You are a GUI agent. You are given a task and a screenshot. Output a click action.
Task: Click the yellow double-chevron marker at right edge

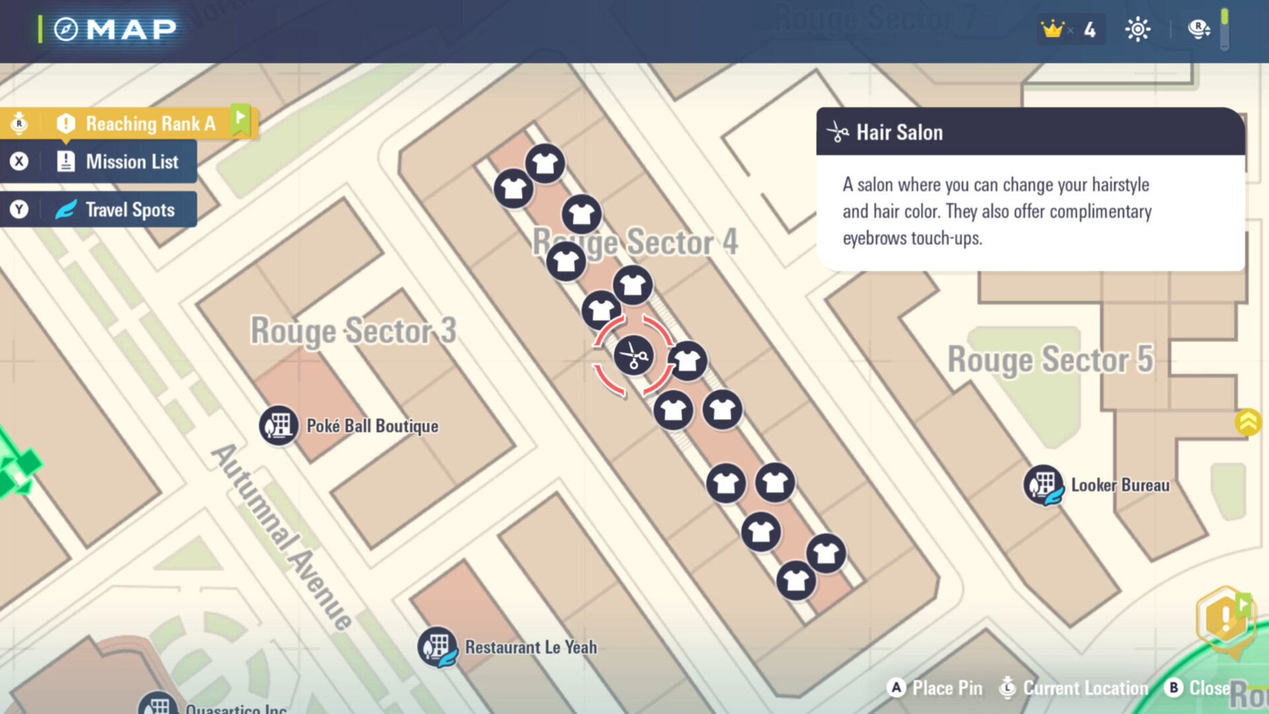(1248, 422)
